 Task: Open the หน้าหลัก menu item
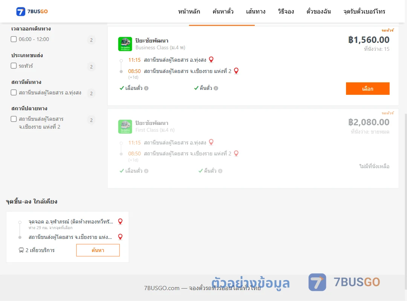click(189, 11)
